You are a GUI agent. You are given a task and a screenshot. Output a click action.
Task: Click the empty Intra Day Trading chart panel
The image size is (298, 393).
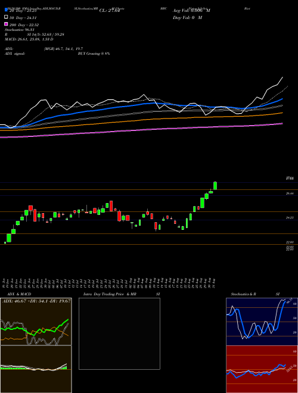(119, 333)
